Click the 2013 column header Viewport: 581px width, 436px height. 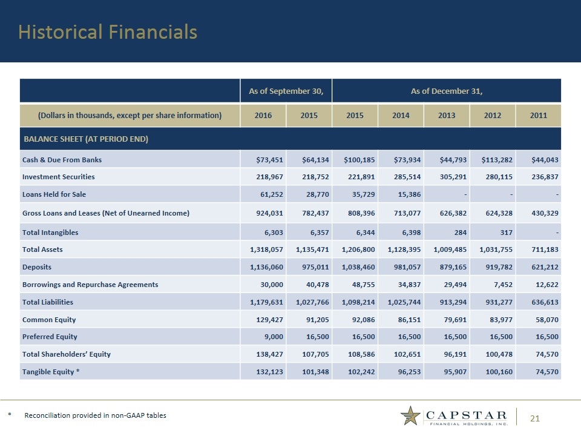(446, 115)
